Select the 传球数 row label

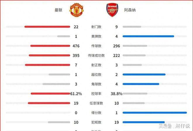(x=96, y=46)
